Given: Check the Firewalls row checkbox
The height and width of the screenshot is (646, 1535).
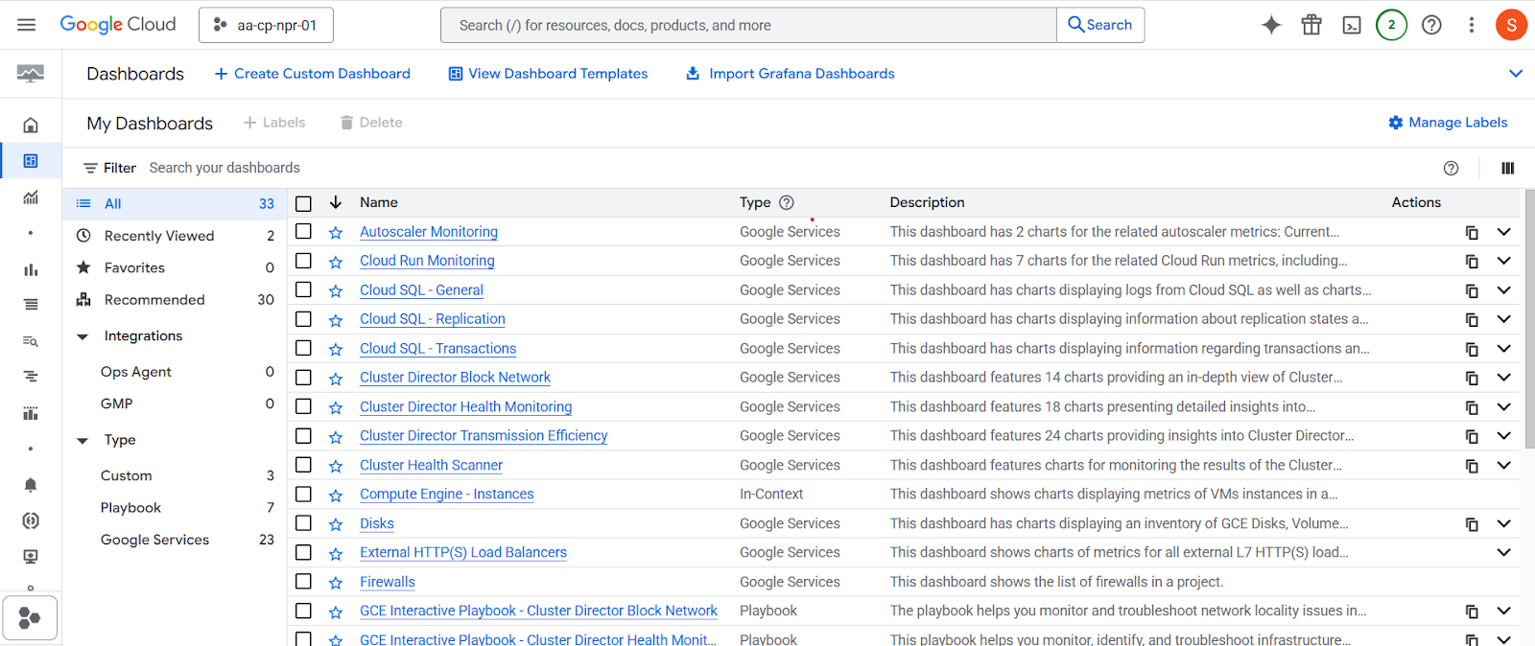Looking at the screenshot, I should click(x=303, y=582).
